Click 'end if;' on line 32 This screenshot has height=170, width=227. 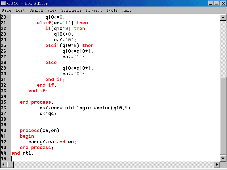pos(47,85)
